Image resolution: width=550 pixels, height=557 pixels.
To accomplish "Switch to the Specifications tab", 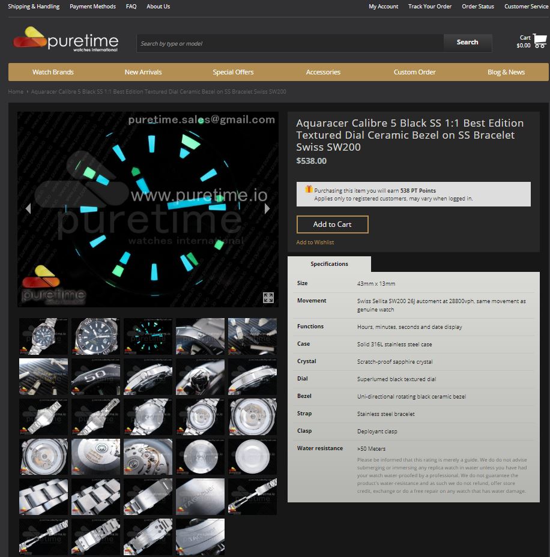I will tap(329, 264).
